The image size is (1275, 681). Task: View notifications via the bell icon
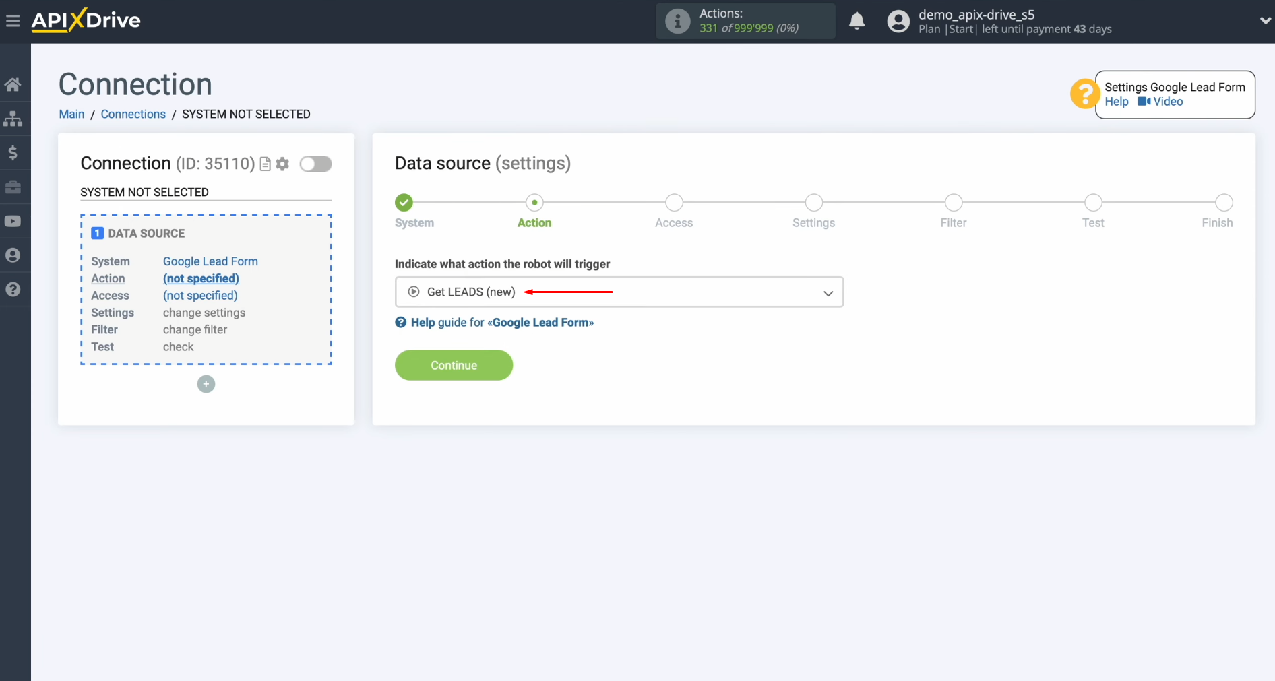pyautogui.click(x=857, y=21)
